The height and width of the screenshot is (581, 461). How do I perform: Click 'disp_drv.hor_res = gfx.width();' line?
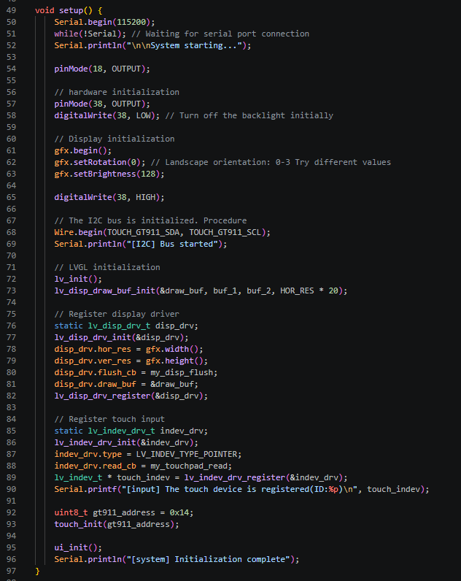[129, 349]
